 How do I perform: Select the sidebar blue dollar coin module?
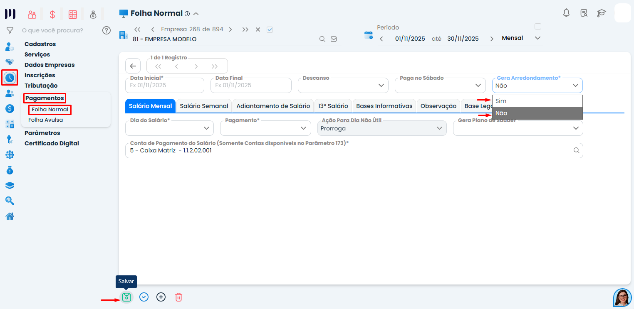(x=10, y=108)
